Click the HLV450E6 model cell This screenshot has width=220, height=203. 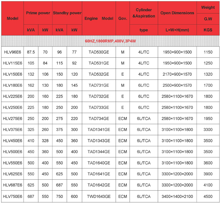pos(12,140)
